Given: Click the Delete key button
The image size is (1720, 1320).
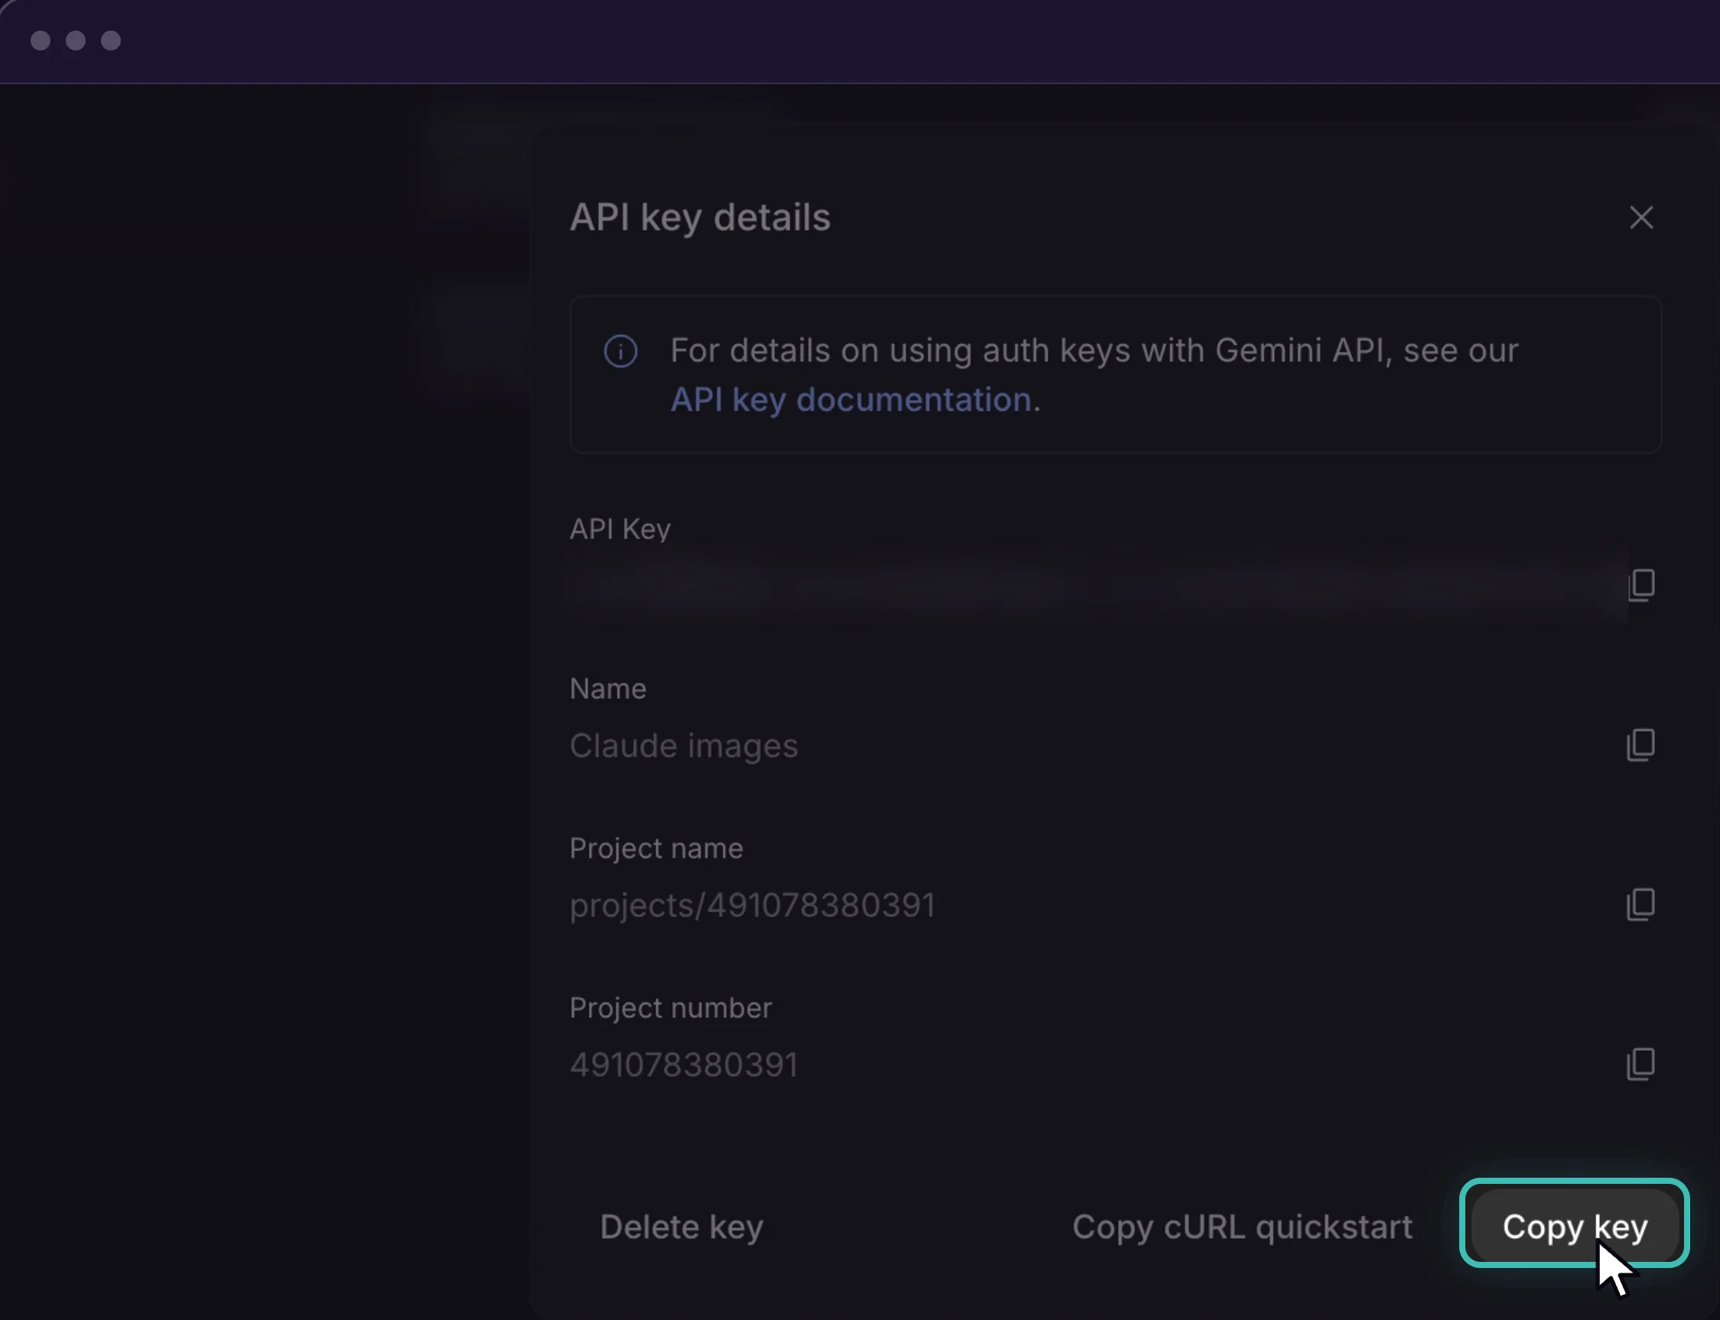Looking at the screenshot, I should click(x=681, y=1227).
